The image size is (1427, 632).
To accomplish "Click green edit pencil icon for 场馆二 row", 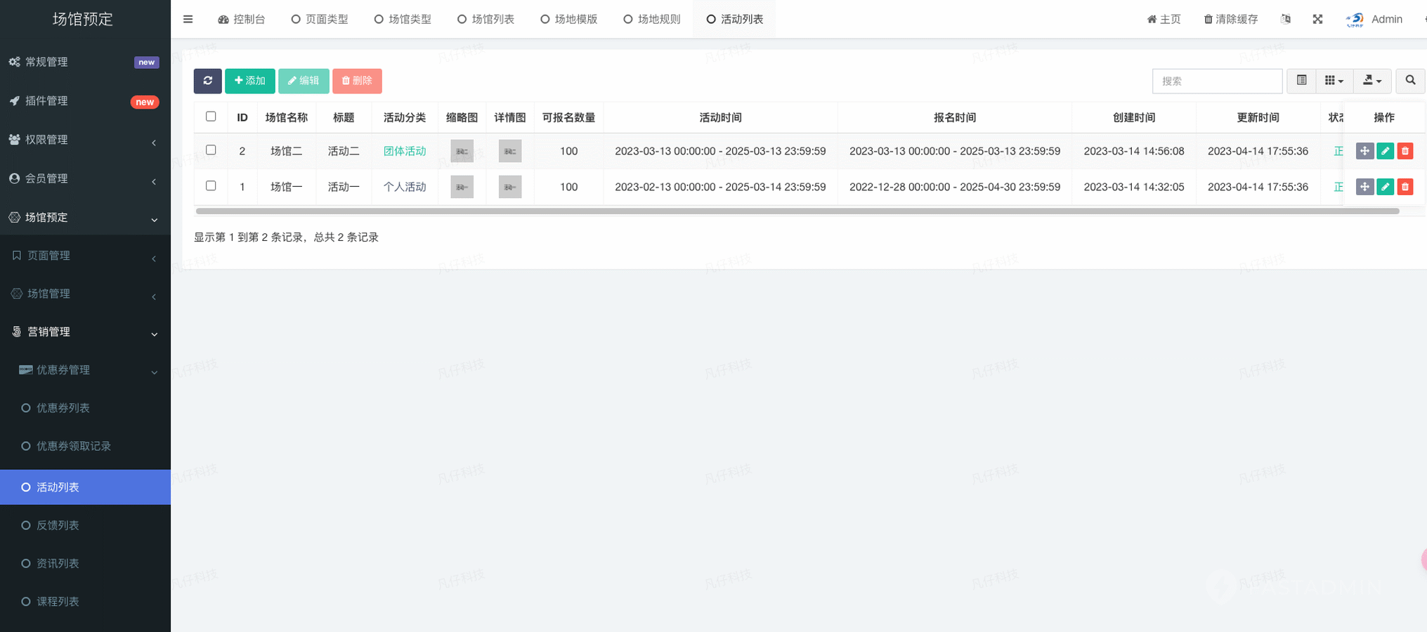I will point(1384,151).
